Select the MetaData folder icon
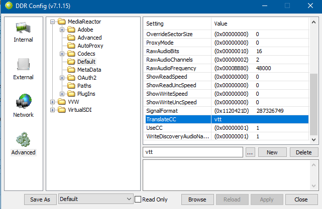Screen dimensions: 322x209 pos(71,70)
